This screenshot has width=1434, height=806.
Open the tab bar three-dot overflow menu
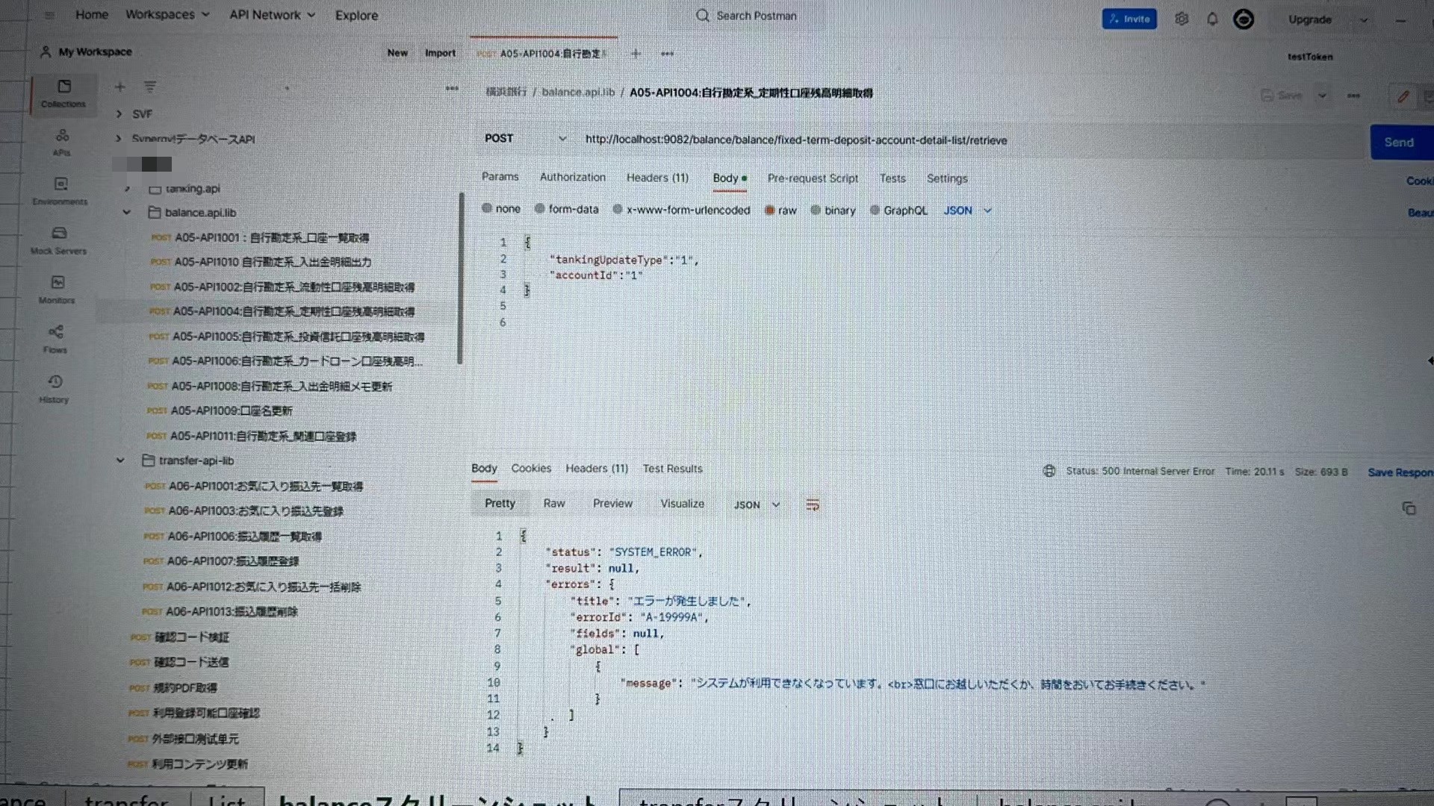667,54
